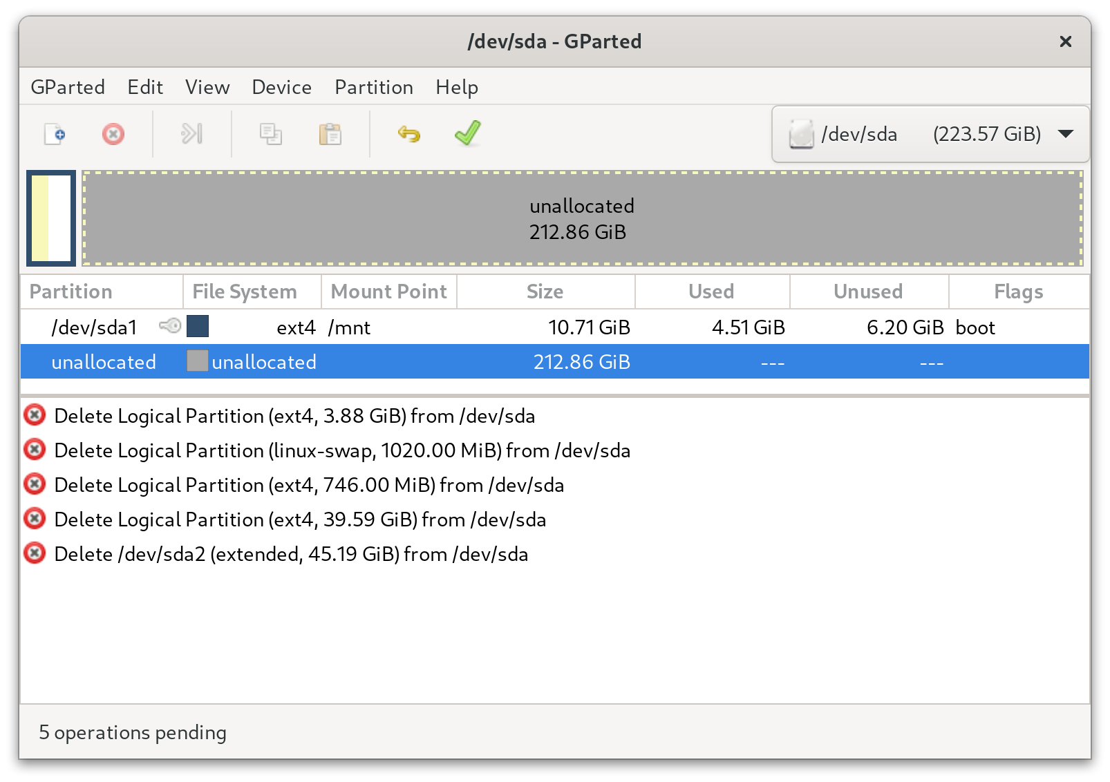Open the View menu
The width and height of the screenshot is (1110, 782).
click(207, 87)
